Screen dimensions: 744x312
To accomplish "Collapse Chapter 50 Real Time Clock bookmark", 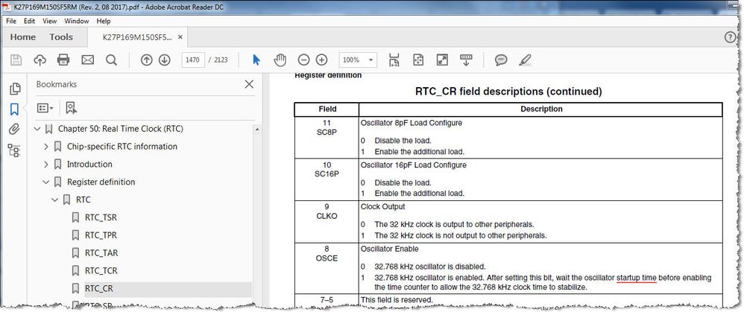I will point(37,129).
